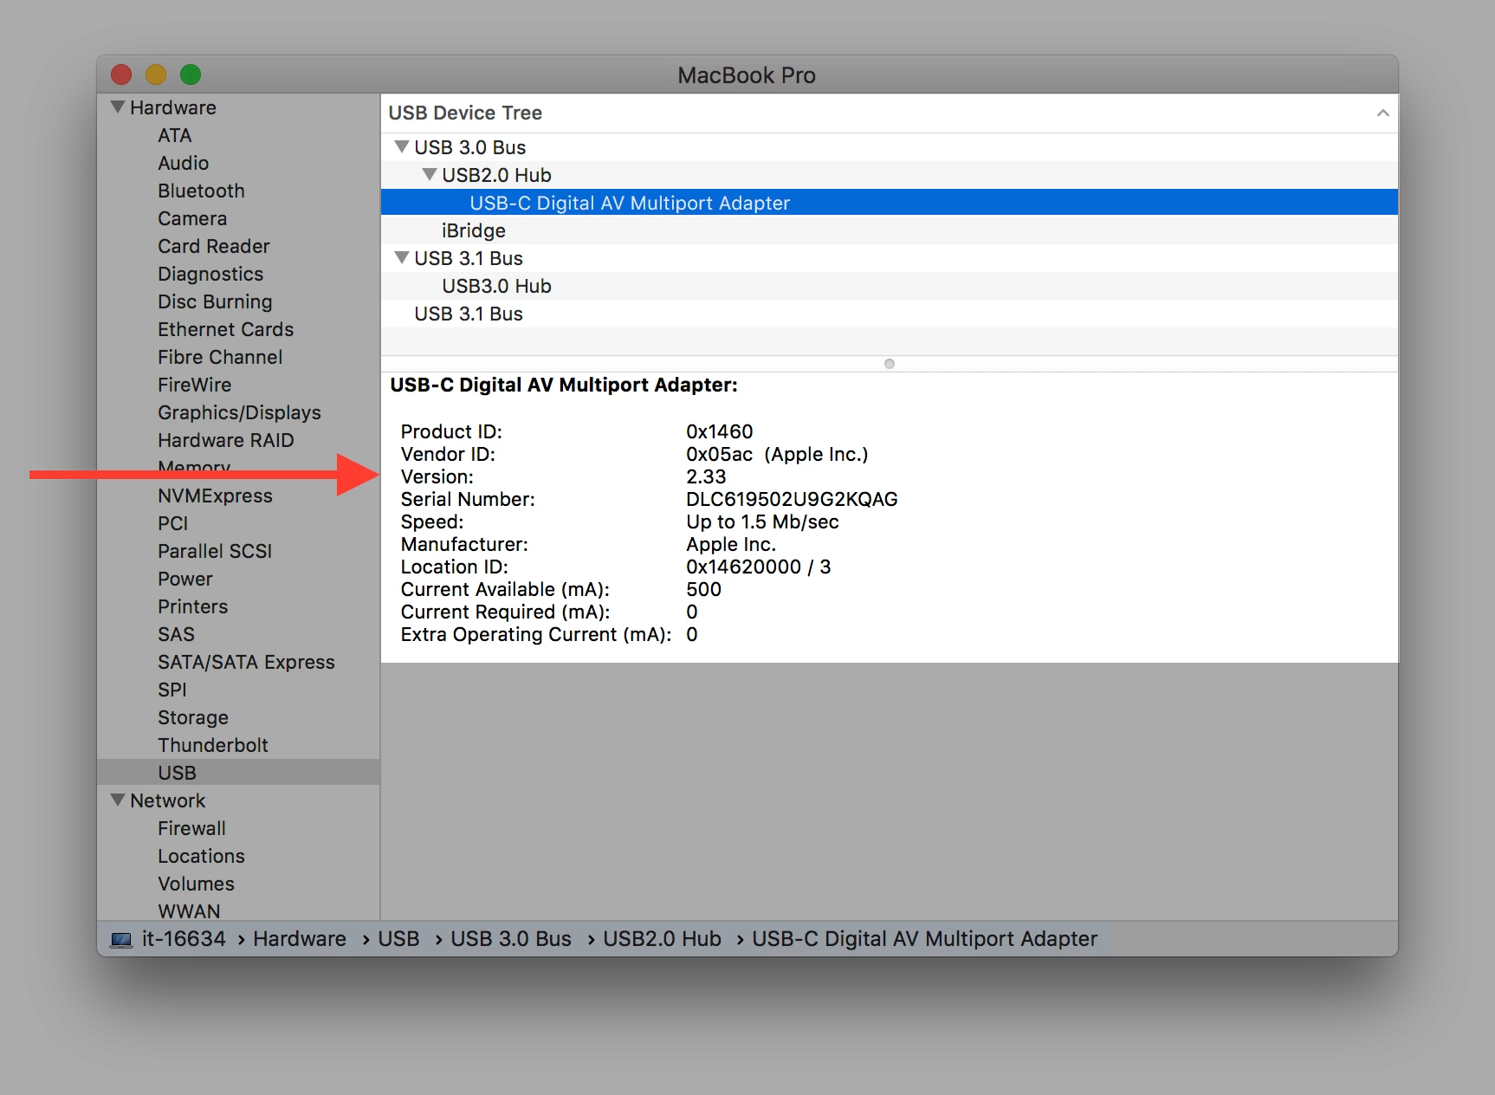Image resolution: width=1495 pixels, height=1095 pixels.
Task: Select Camera in the sidebar
Action: (x=192, y=219)
